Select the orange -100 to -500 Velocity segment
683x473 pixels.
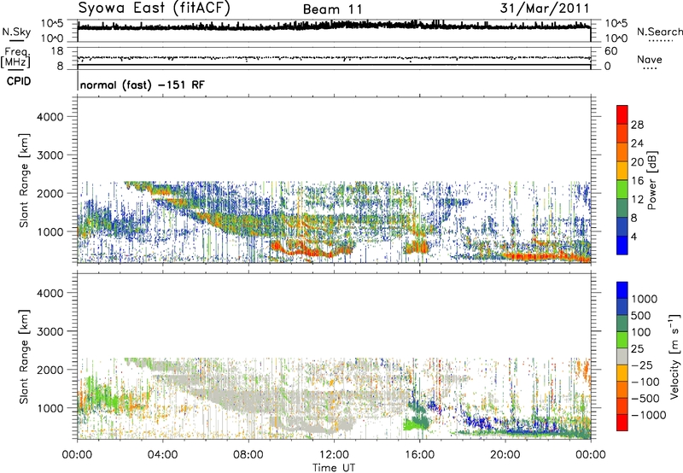[622, 389]
